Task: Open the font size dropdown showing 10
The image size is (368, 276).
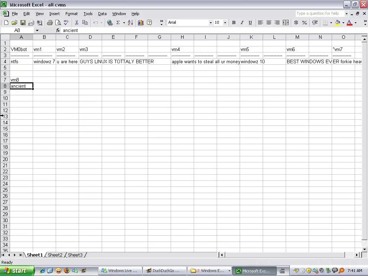Action: (225, 23)
